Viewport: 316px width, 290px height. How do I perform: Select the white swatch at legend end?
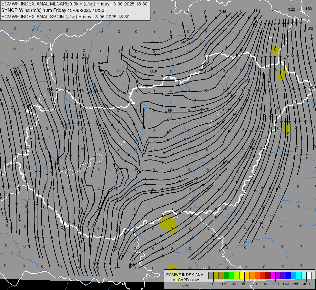[309, 276]
